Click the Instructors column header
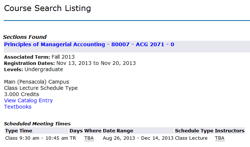This screenshot has height=147, width=250. pos(230,131)
